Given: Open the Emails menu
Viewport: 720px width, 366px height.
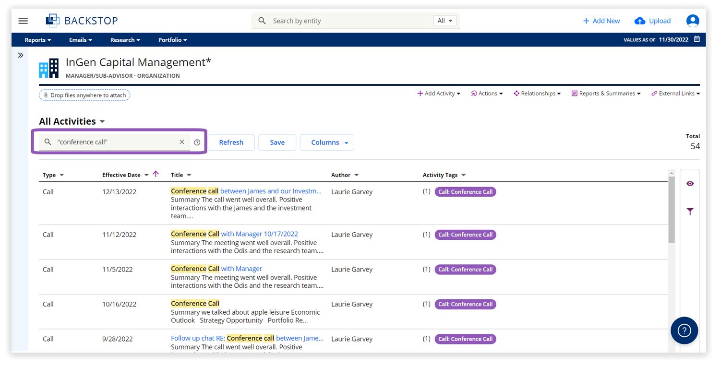Looking at the screenshot, I should pyautogui.click(x=81, y=40).
